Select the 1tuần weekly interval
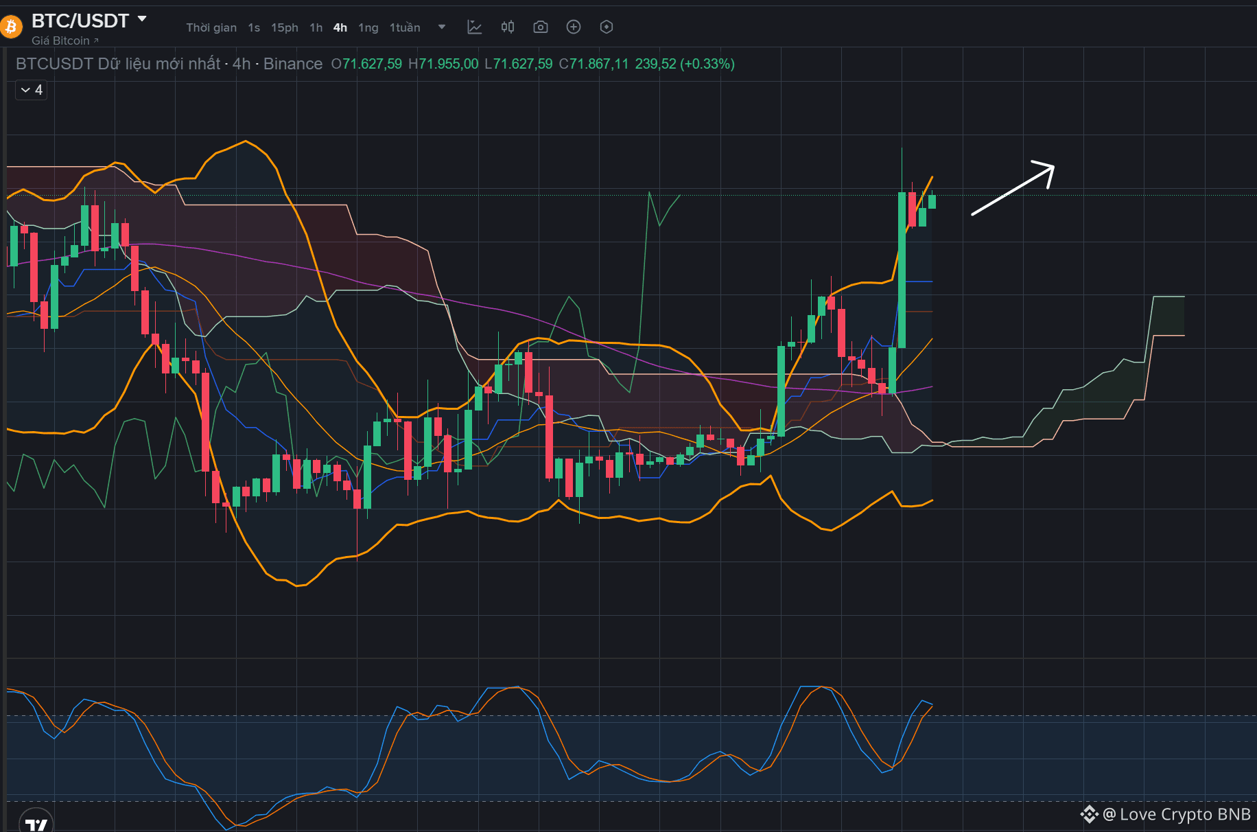This screenshot has width=1257, height=832. click(405, 27)
